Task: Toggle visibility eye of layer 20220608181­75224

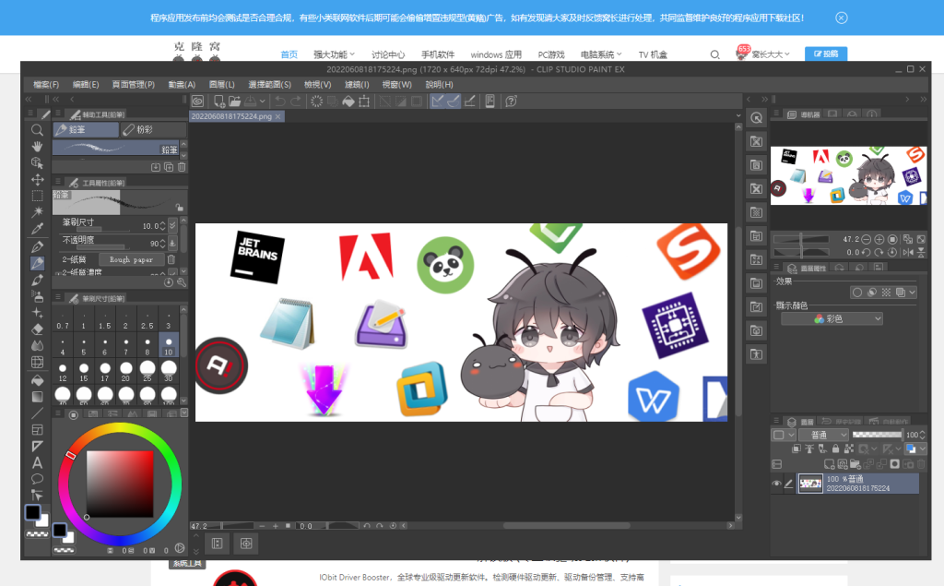Action: click(776, 484)
